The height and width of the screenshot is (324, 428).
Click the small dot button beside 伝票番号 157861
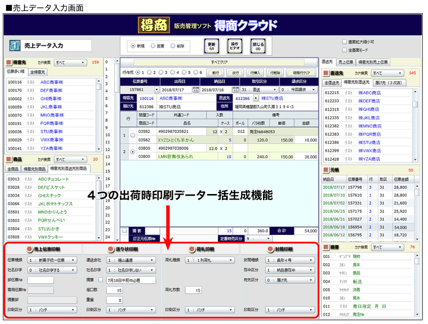pos(156,90)
